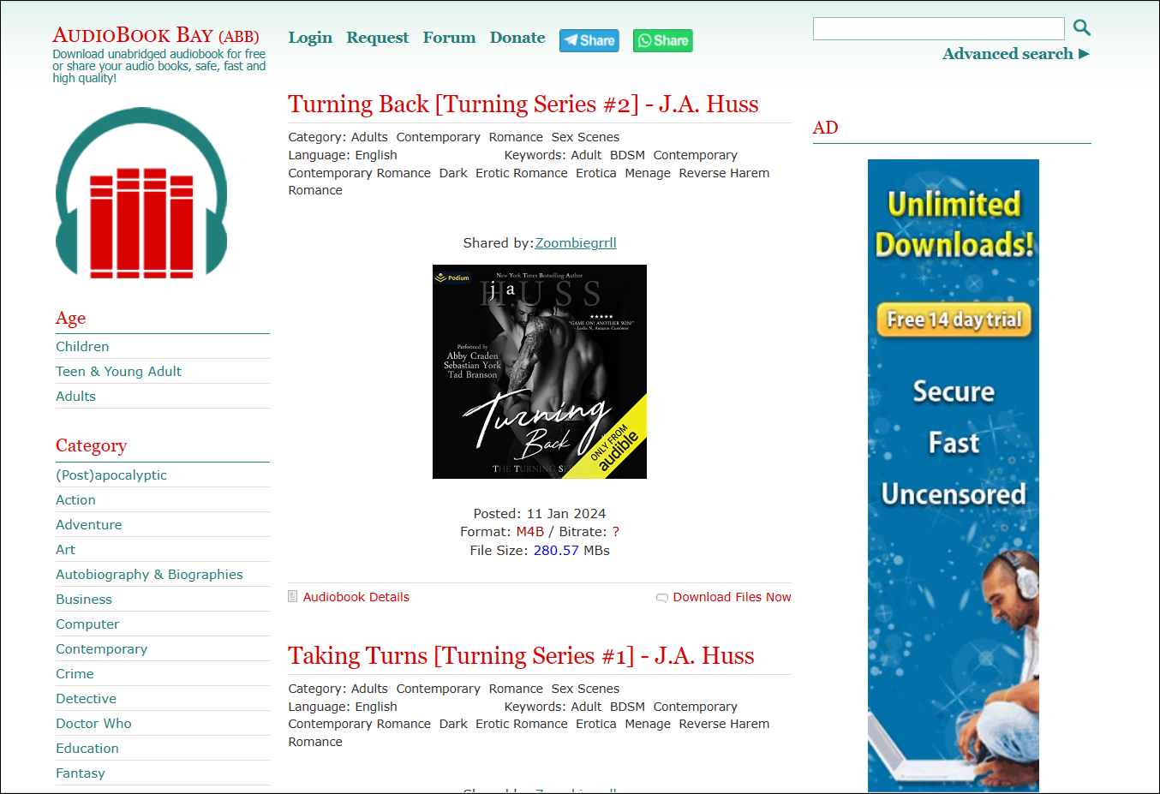Screen dimensions: 1160x794
Task: Click the WhatsApp Share button
Action: (x=663, y=40)
